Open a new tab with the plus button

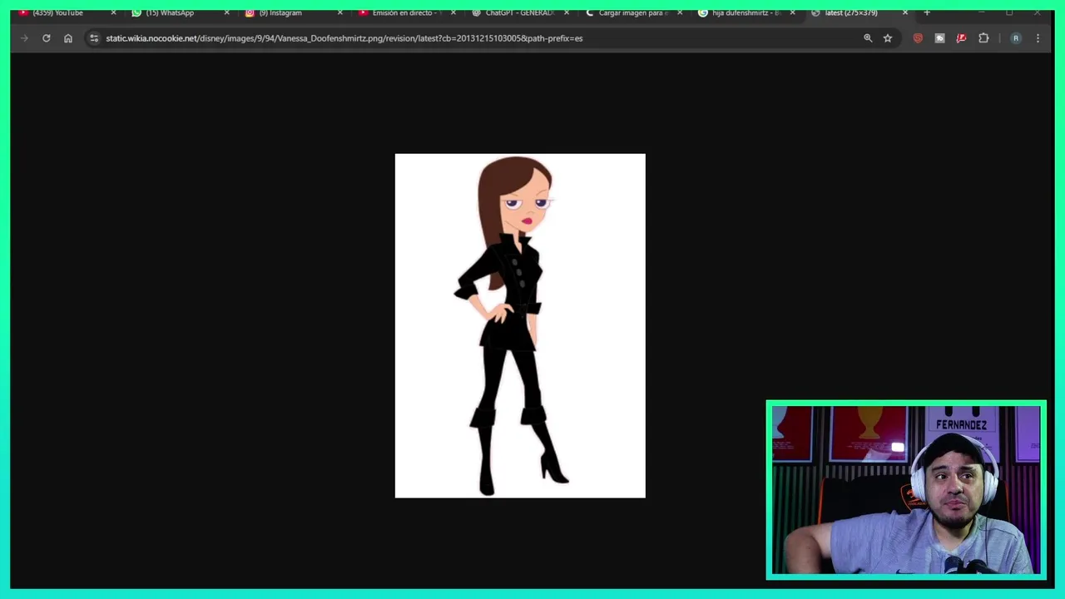coord(927,12)
